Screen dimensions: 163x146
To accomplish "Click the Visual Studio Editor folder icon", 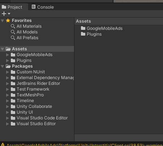I will 13,124.
